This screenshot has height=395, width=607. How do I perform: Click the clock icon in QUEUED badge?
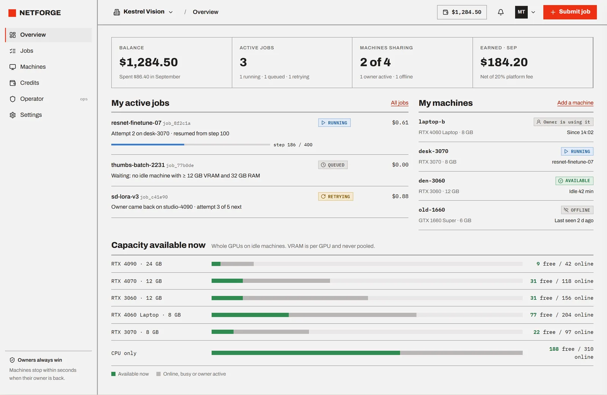(323, 165)
